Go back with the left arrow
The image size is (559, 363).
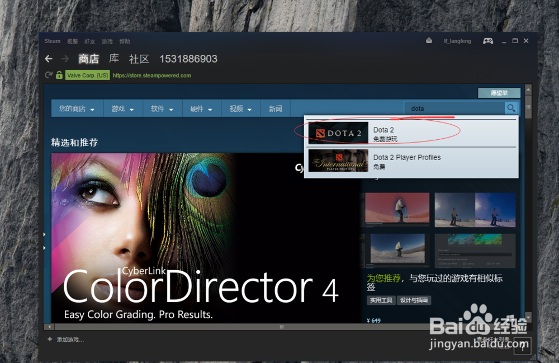(x=49, y=59)
